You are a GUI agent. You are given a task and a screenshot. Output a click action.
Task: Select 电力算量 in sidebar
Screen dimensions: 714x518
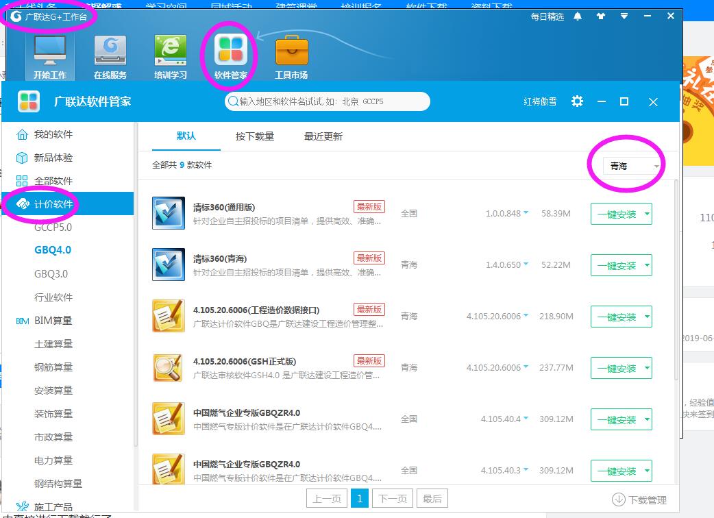tap(53, 460)
